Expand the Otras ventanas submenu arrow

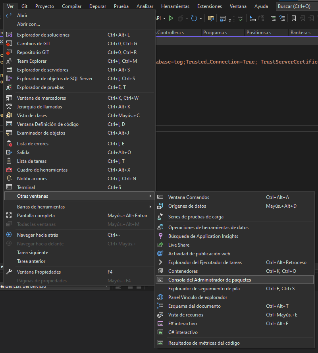(x=150, y=196)
